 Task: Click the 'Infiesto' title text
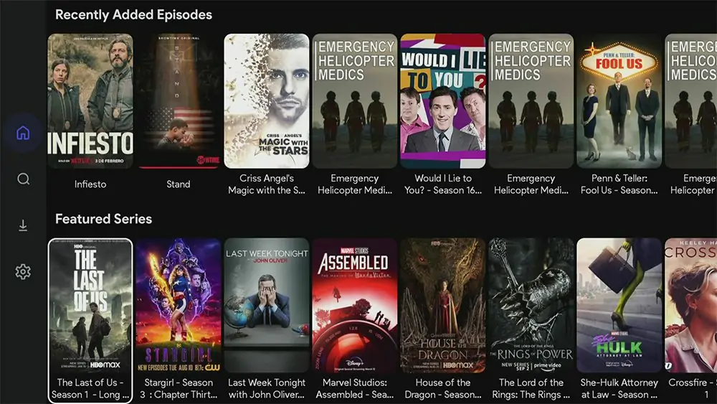coord(90,184)
